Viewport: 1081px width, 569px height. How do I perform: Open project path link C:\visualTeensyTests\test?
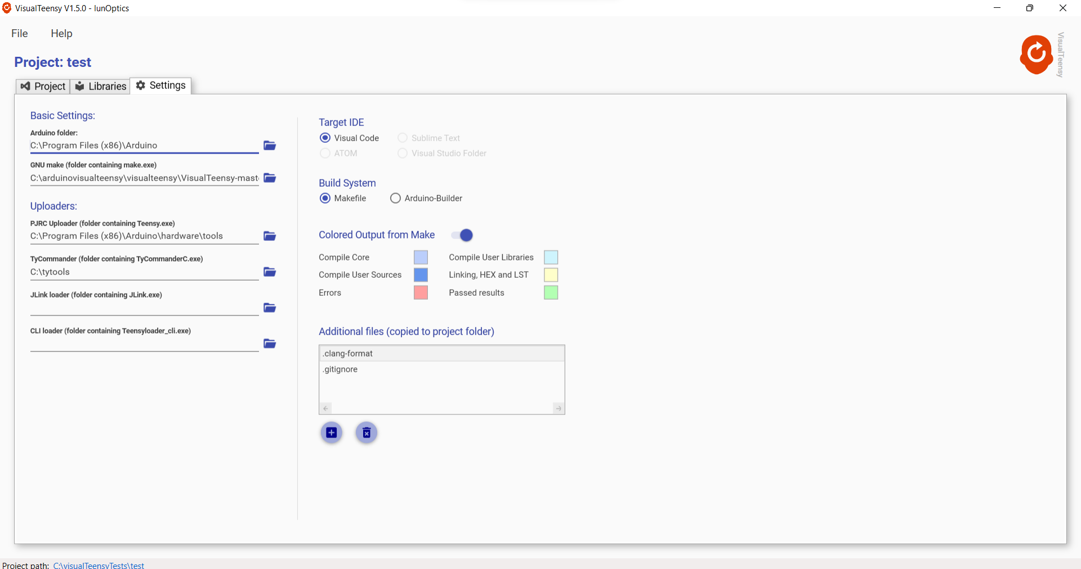tap(99, 566)
